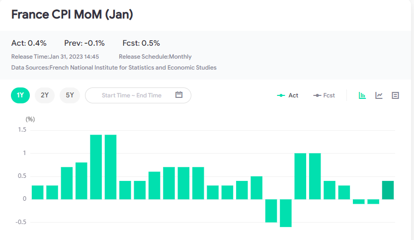
Task: Select the 2Y time range
Action: point(45,95)
